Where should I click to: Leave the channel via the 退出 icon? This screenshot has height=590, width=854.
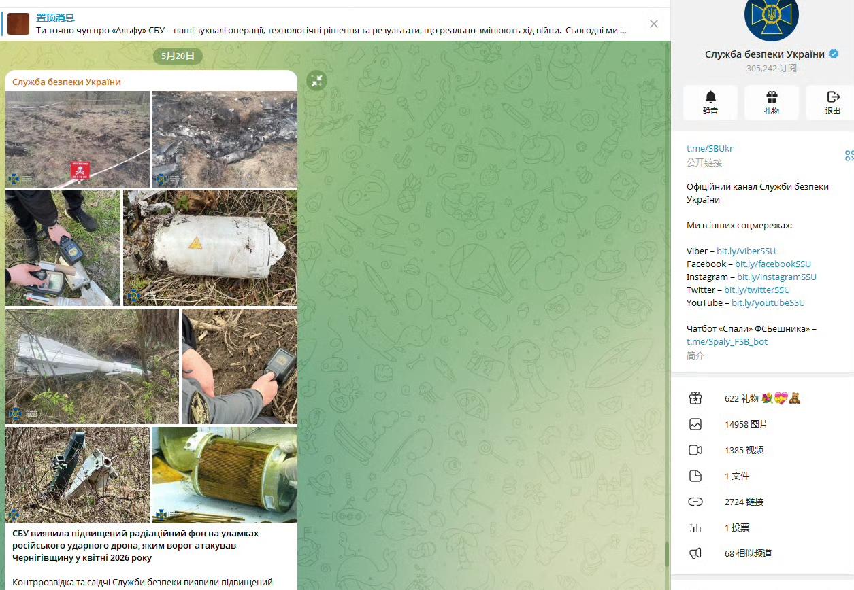[832, 103]
